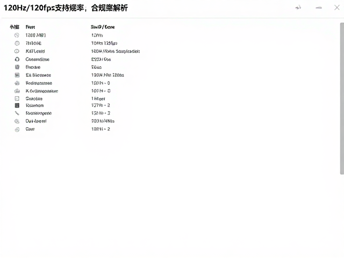
Task: Select the '1010 MB1' row name
Action: point(35,35)
